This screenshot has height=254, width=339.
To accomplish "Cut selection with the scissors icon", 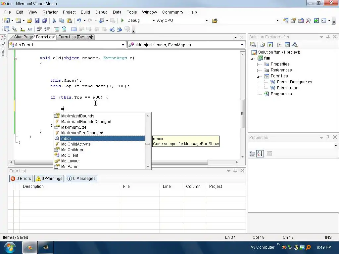I will pos(54,21).
